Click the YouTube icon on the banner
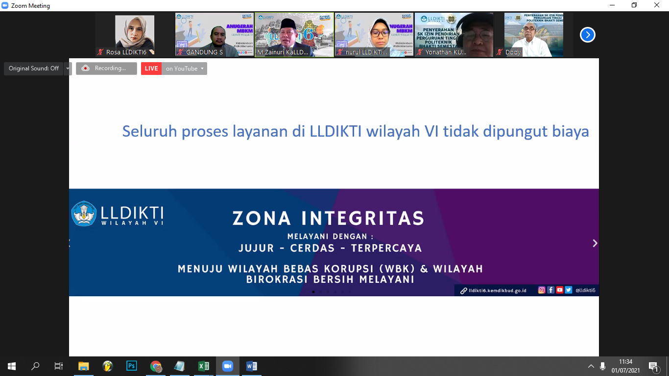This screenshot has height=376, width=669. (x=559, y=290)
